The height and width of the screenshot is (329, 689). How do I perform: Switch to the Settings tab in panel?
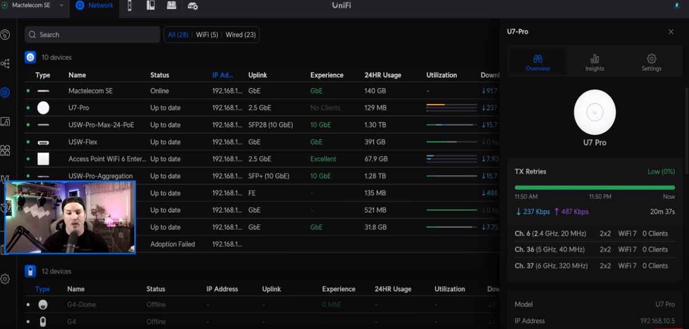point(651,62)
